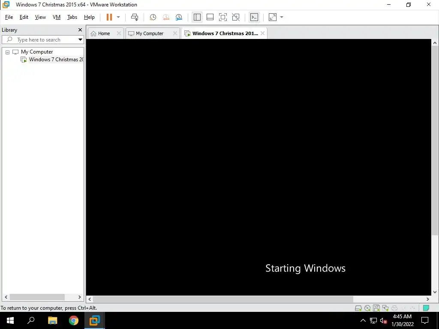Image resolution: width=439 pixels, height=329 pixels.
Task: Collapse the My Computer tree node
Action: coord(8,52)
